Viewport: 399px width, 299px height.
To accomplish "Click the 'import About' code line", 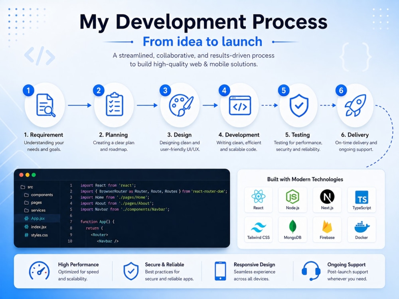I will [x=117, y=203].
